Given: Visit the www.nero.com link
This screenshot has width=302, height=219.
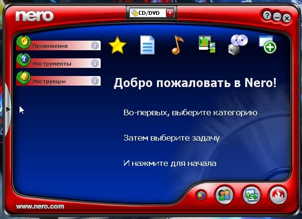Looking at the screenshot, I should point(40,207).
